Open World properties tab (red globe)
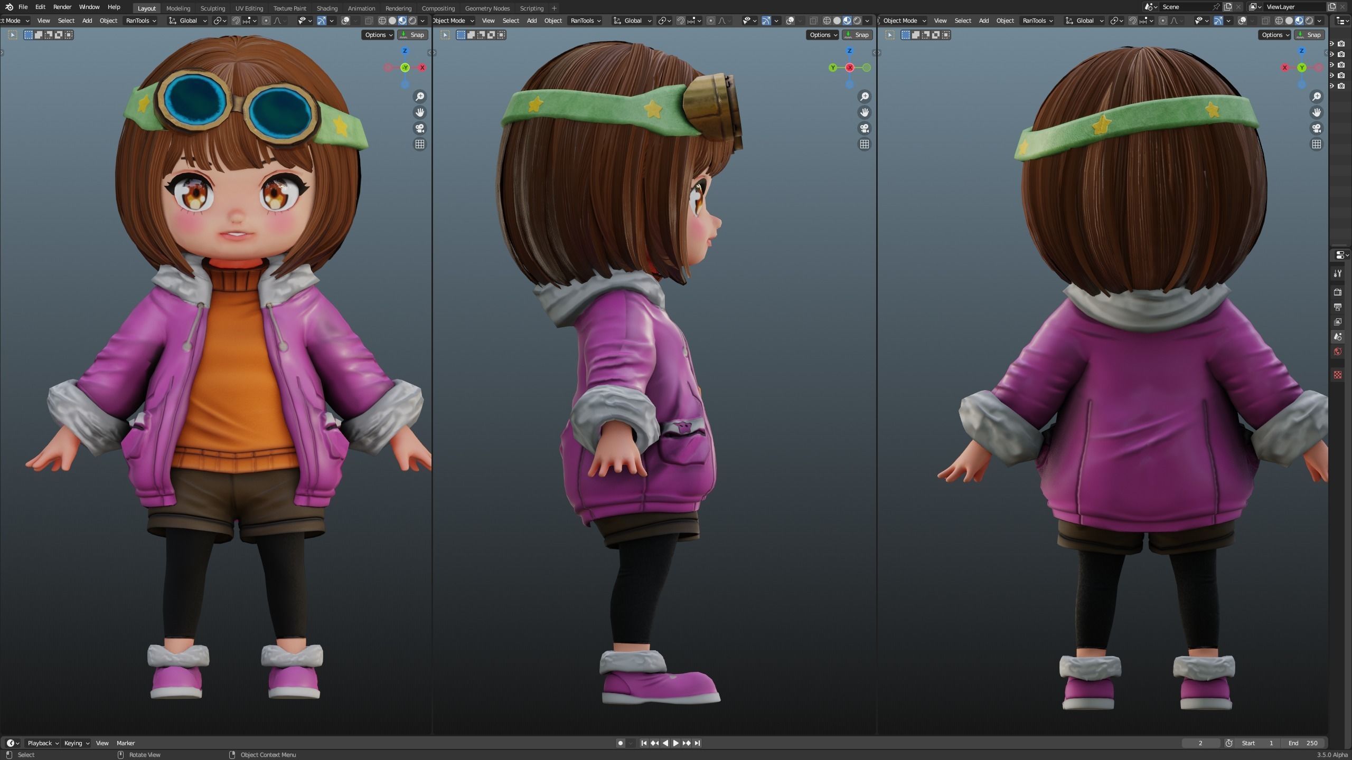This screenshot has height=760, width=1352. (1338, 351)
